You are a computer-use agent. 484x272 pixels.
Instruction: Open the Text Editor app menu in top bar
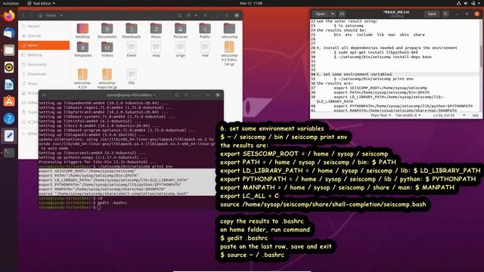41,3
